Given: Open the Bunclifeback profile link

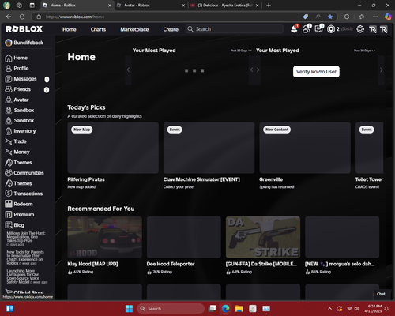Looking at the screenshot, I should coord(24,43).
